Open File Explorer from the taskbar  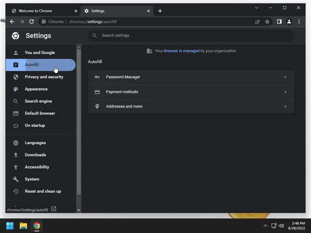point(23,226)
